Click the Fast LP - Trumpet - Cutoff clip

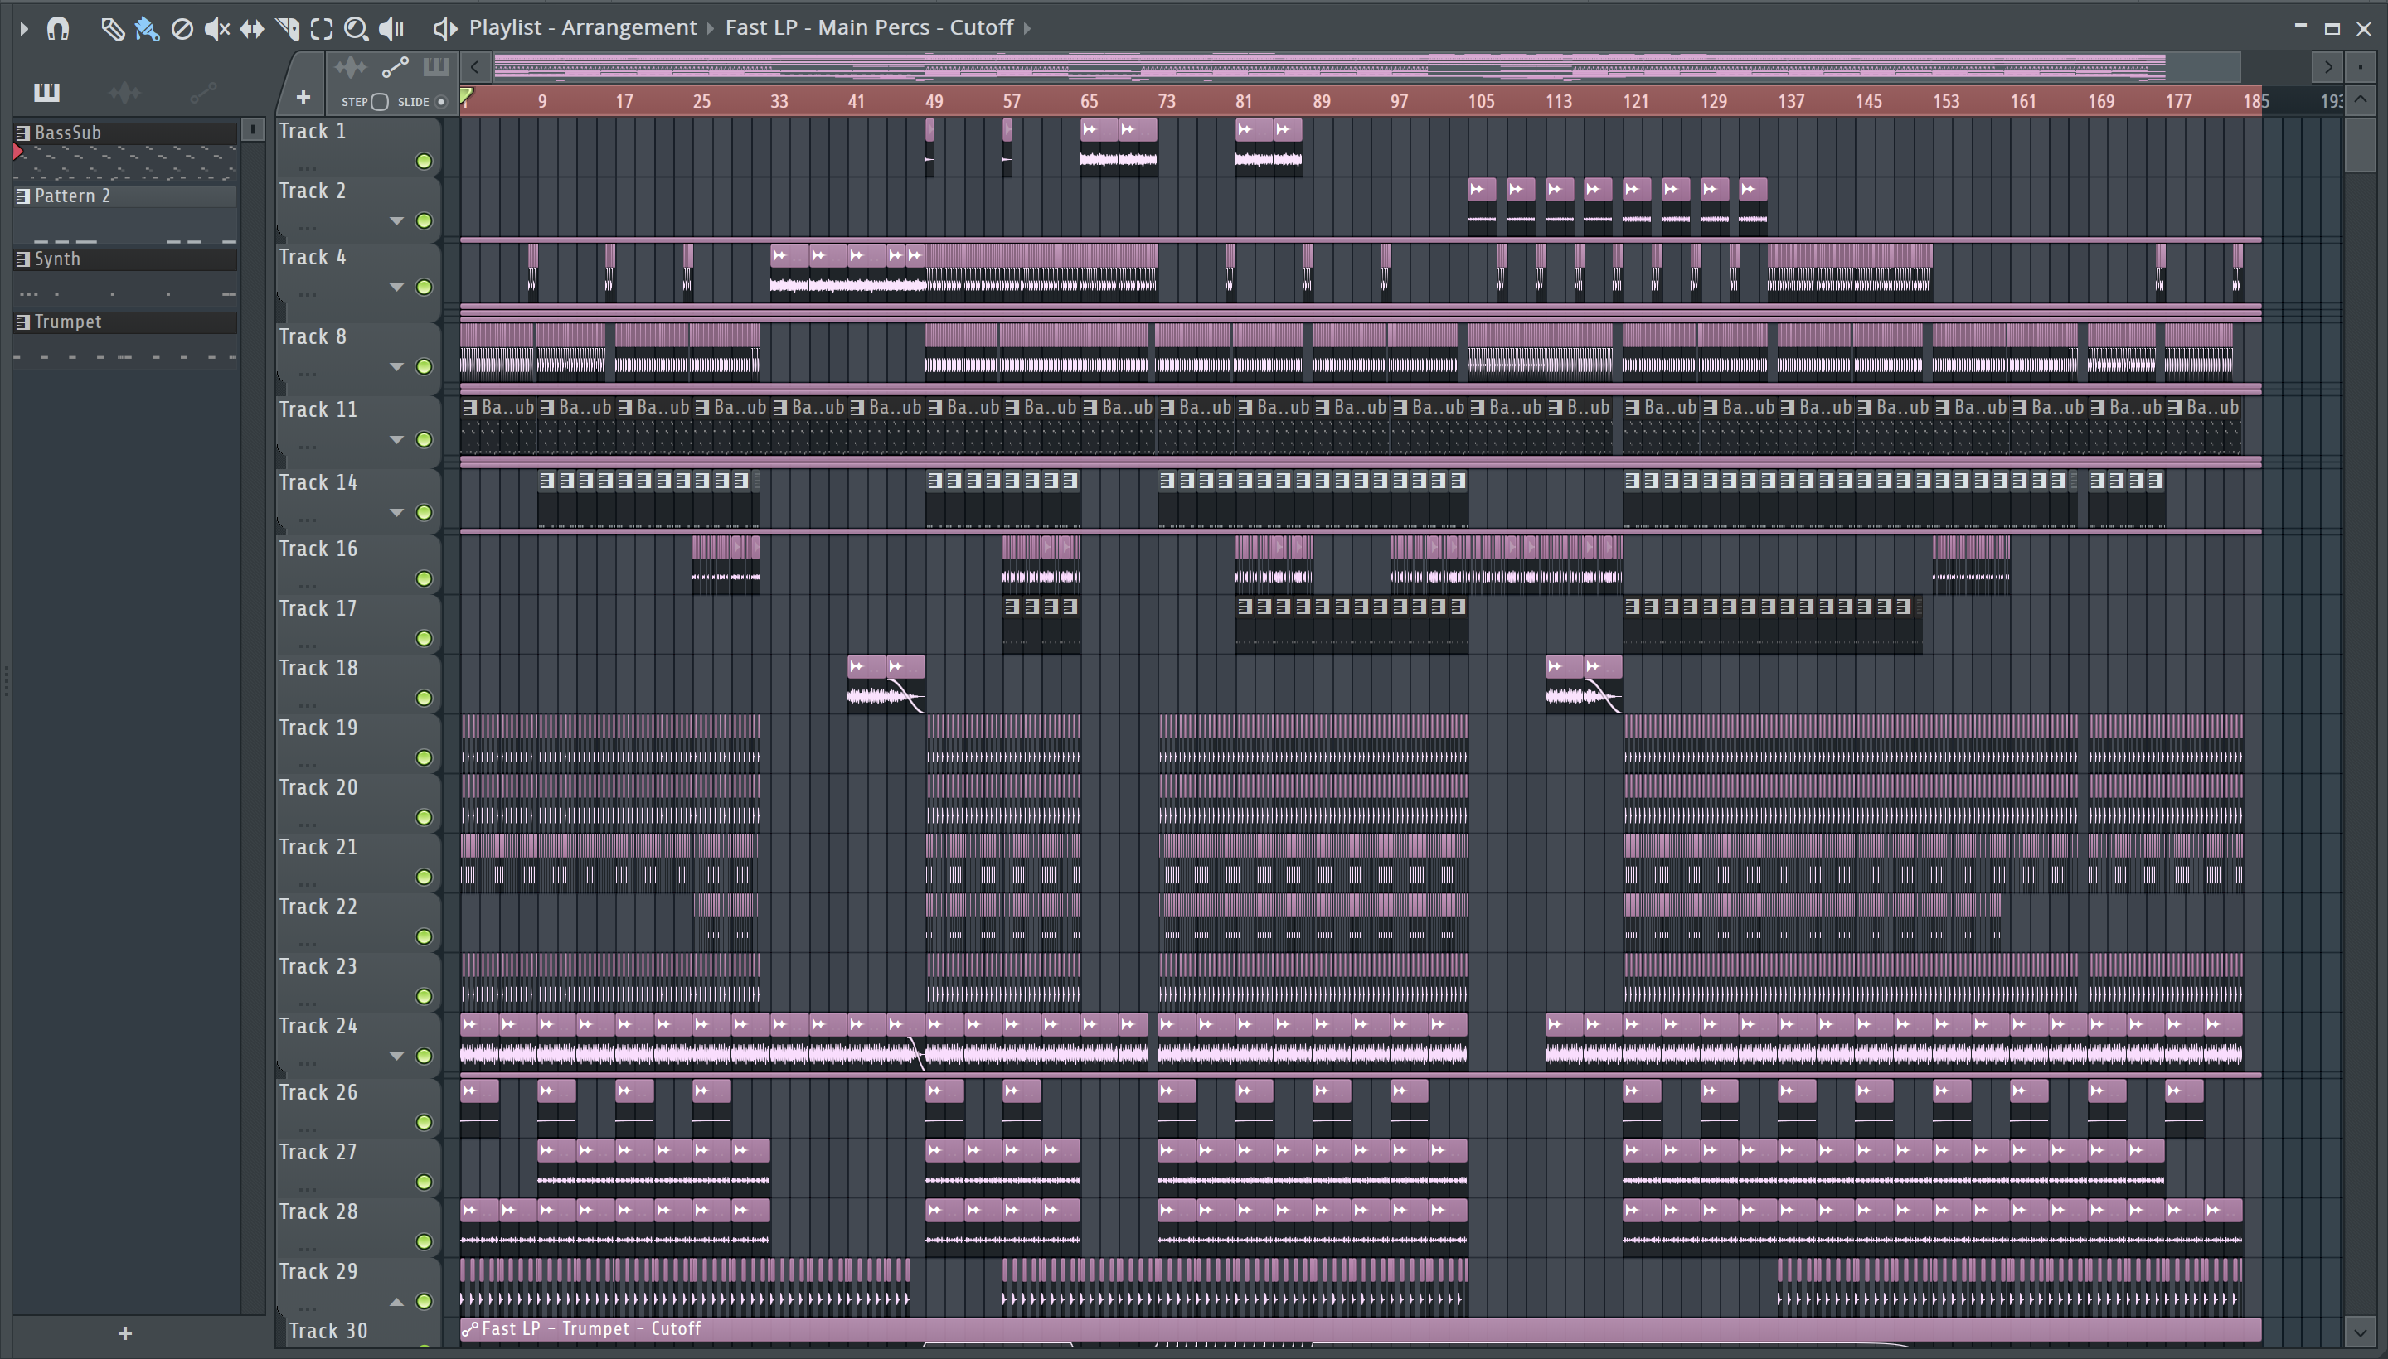tap(1361, 1329)
